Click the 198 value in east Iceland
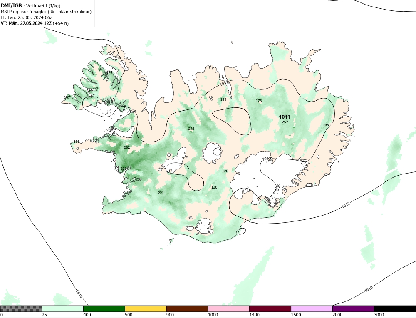 point(326,125)
